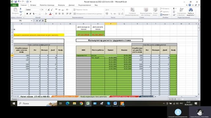
Task: Align cell text to the right
Action: click(63, 14)
